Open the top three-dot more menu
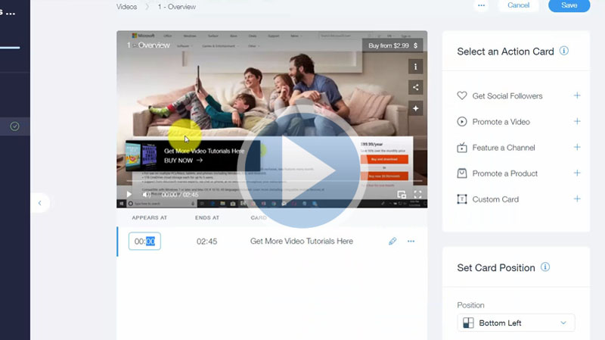 click(x=481, y=5)
